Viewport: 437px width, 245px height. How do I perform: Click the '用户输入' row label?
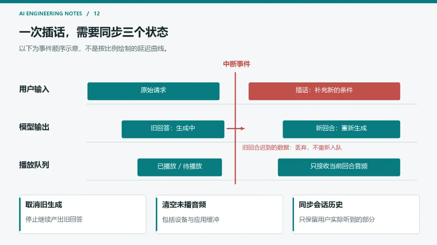(34, 89)
